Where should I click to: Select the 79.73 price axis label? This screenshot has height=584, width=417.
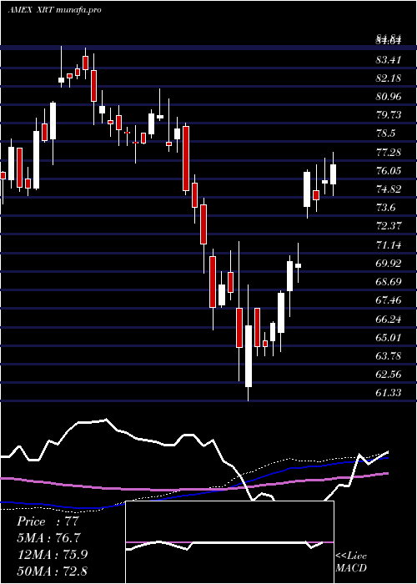(x=389, y=115)
